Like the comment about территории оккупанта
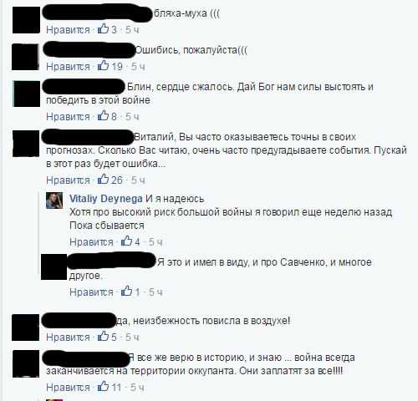This screenshot has width=418, height=401. [68, 388]
